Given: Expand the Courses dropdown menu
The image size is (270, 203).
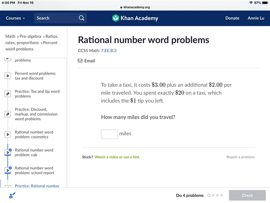Looking at the screenshot, I should tap(15, 18).
